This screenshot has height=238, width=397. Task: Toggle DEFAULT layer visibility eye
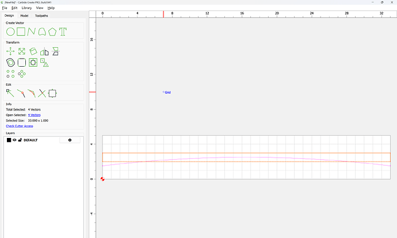(14, 140)
